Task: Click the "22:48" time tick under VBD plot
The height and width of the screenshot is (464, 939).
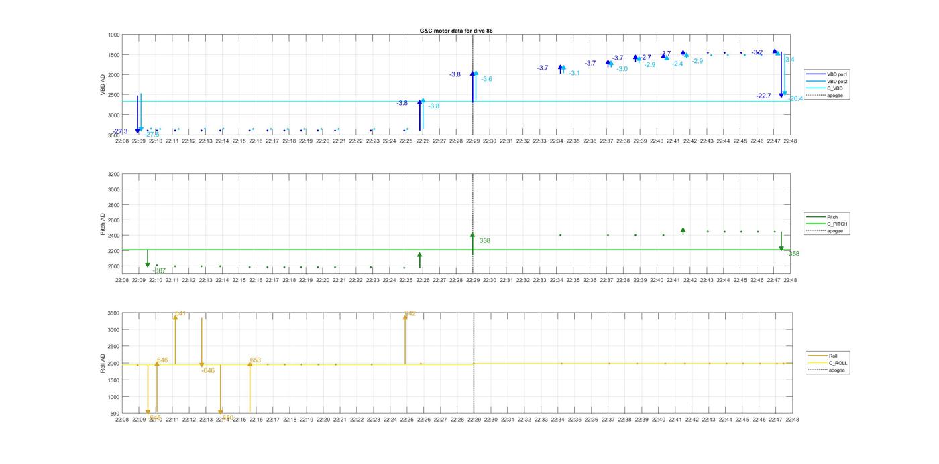Action: click(791, 141)
